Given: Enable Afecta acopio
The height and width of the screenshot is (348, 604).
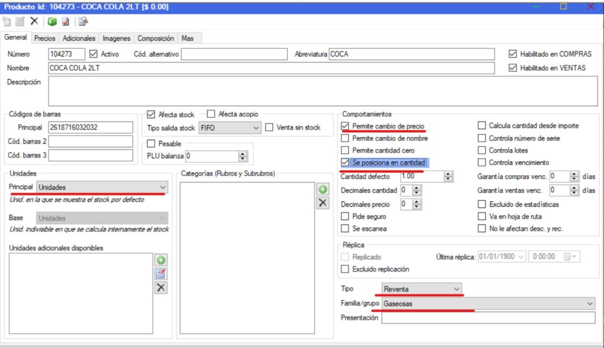Looking at the screenshot, I should pyautogui.click(x=211, y=114).
